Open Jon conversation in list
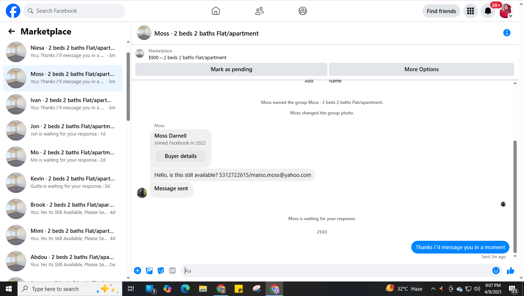Image resolution: width=524 pixels, height=296 pixels. point(63,130)
